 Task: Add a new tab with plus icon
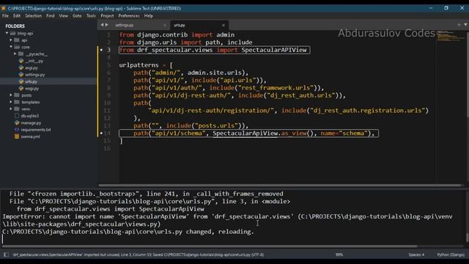[x=459, y=25]
